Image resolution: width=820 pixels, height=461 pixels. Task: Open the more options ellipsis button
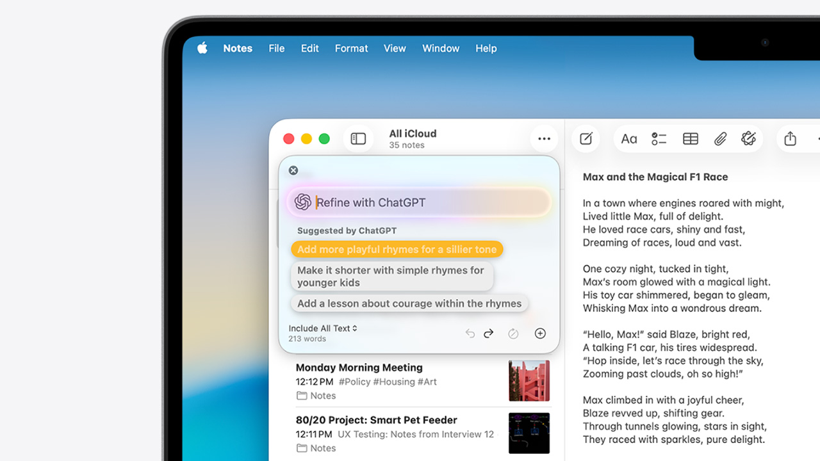pos(544,139)
